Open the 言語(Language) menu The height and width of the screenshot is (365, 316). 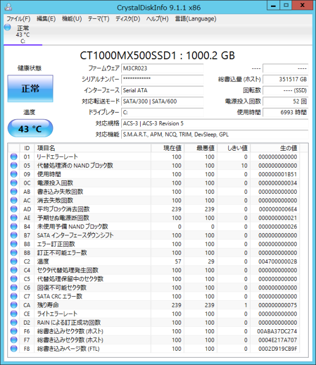coord(195,19)
